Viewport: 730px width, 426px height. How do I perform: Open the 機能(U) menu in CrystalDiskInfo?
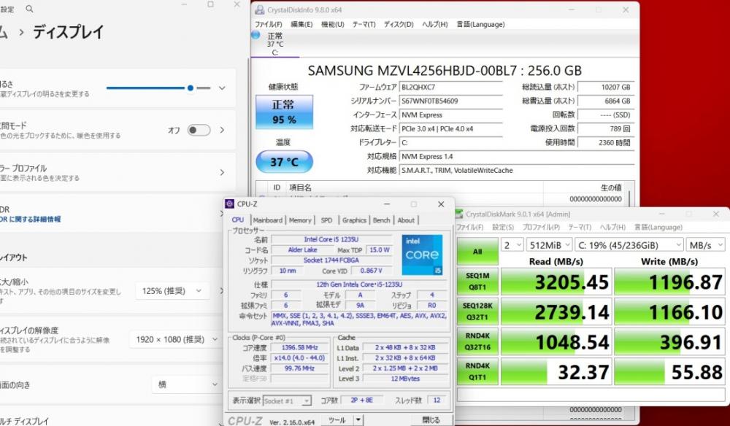[332, 24]
